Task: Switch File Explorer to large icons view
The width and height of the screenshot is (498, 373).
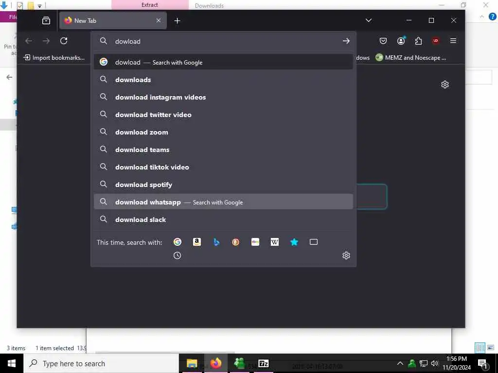Action: click(491, 348)
